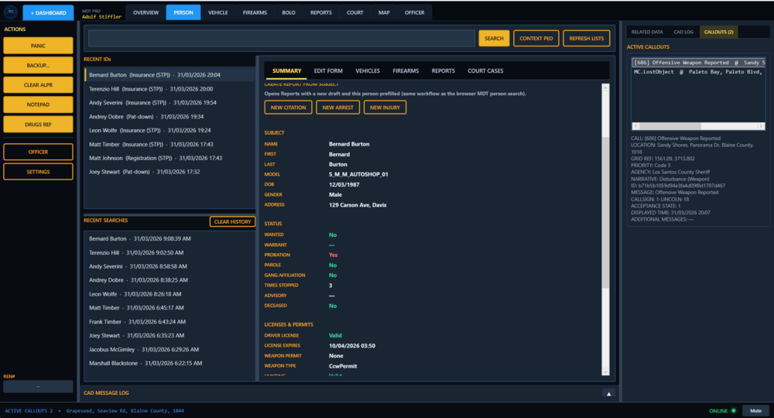The width and height of the screenshot is (774, 418).
Task: Hit the Panic button
Action: [38, 46]
